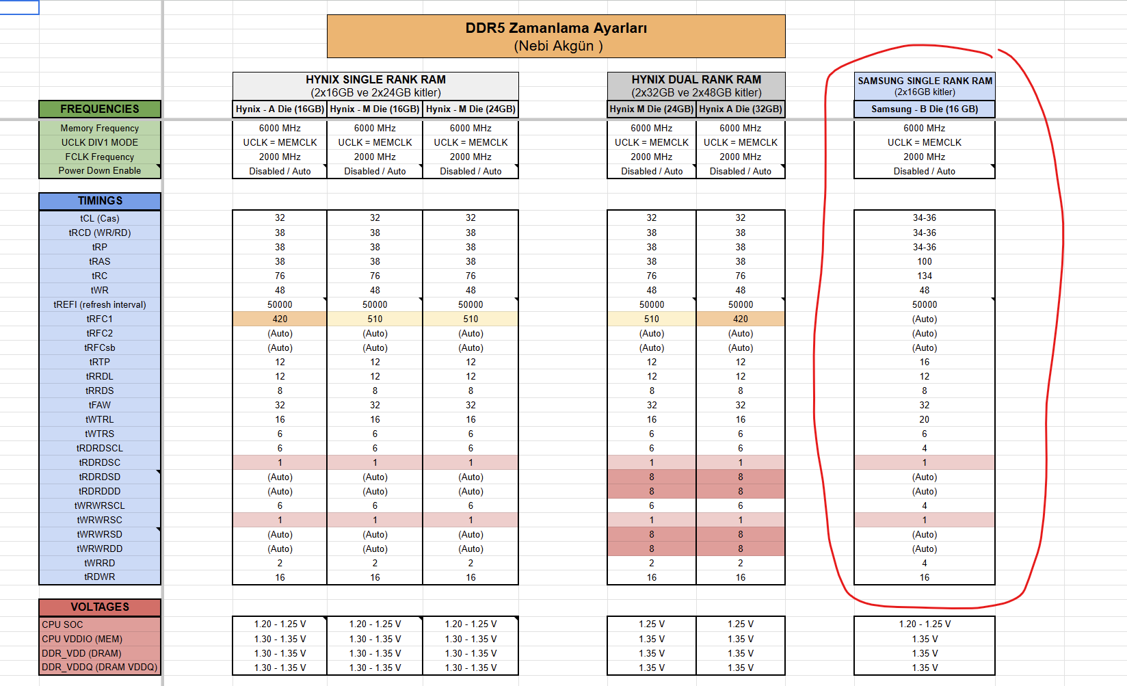Screen dimensions: 1127x686
Task: Pick the "tRRDS" row label
Action: pyautogui.click(x=100, y=391)
